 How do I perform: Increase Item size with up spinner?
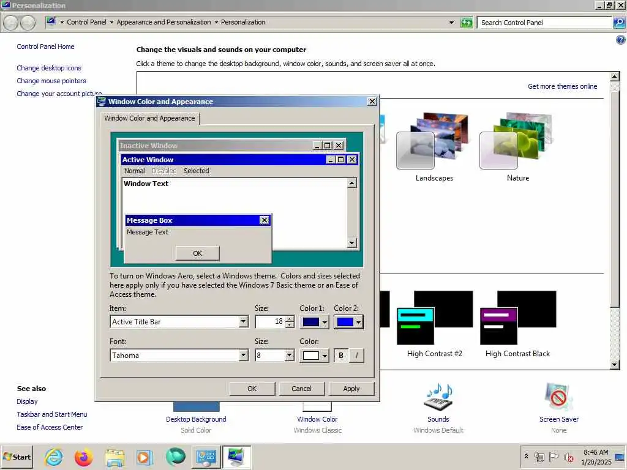pyautogui.click(x=290, y=318)
